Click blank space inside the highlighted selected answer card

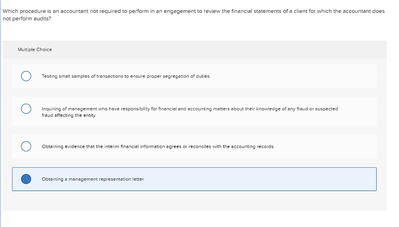click(254, 179)
